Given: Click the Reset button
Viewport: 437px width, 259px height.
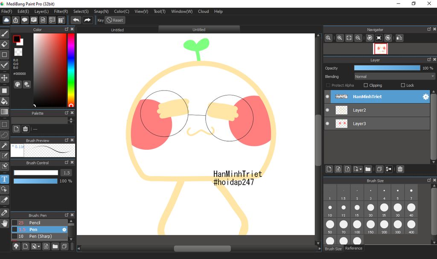Looking at the screenshot, I should (x=115, y=20).
